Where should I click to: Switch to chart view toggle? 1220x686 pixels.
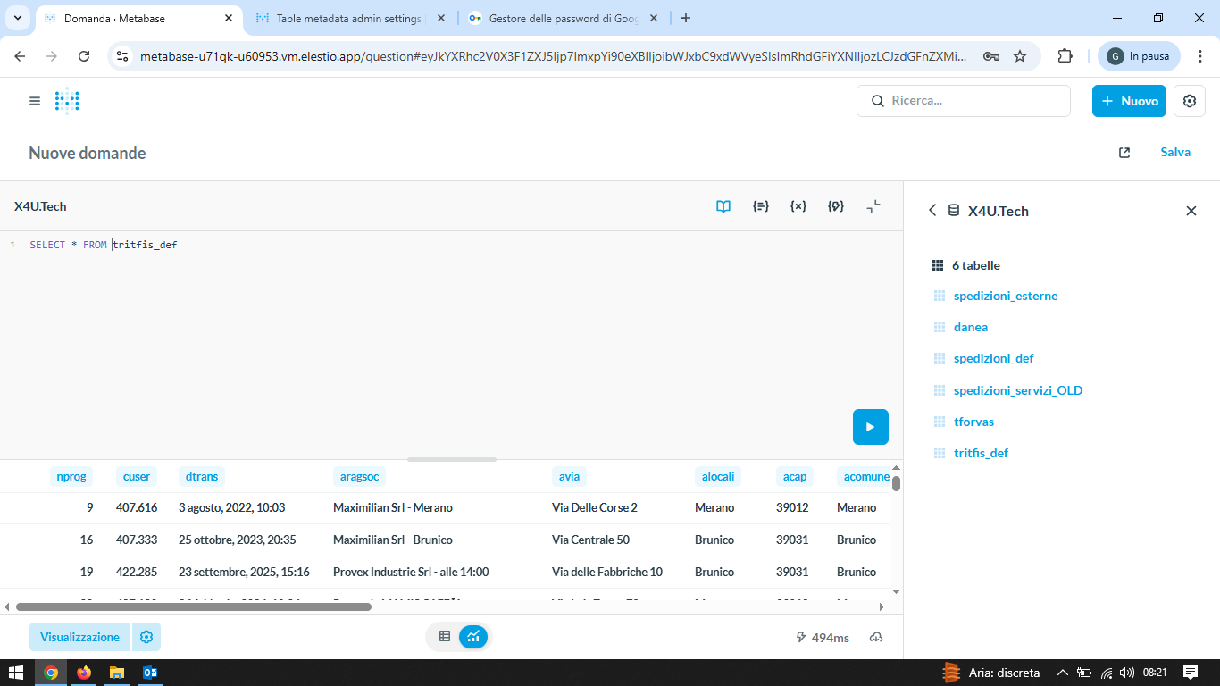(473, 637)
